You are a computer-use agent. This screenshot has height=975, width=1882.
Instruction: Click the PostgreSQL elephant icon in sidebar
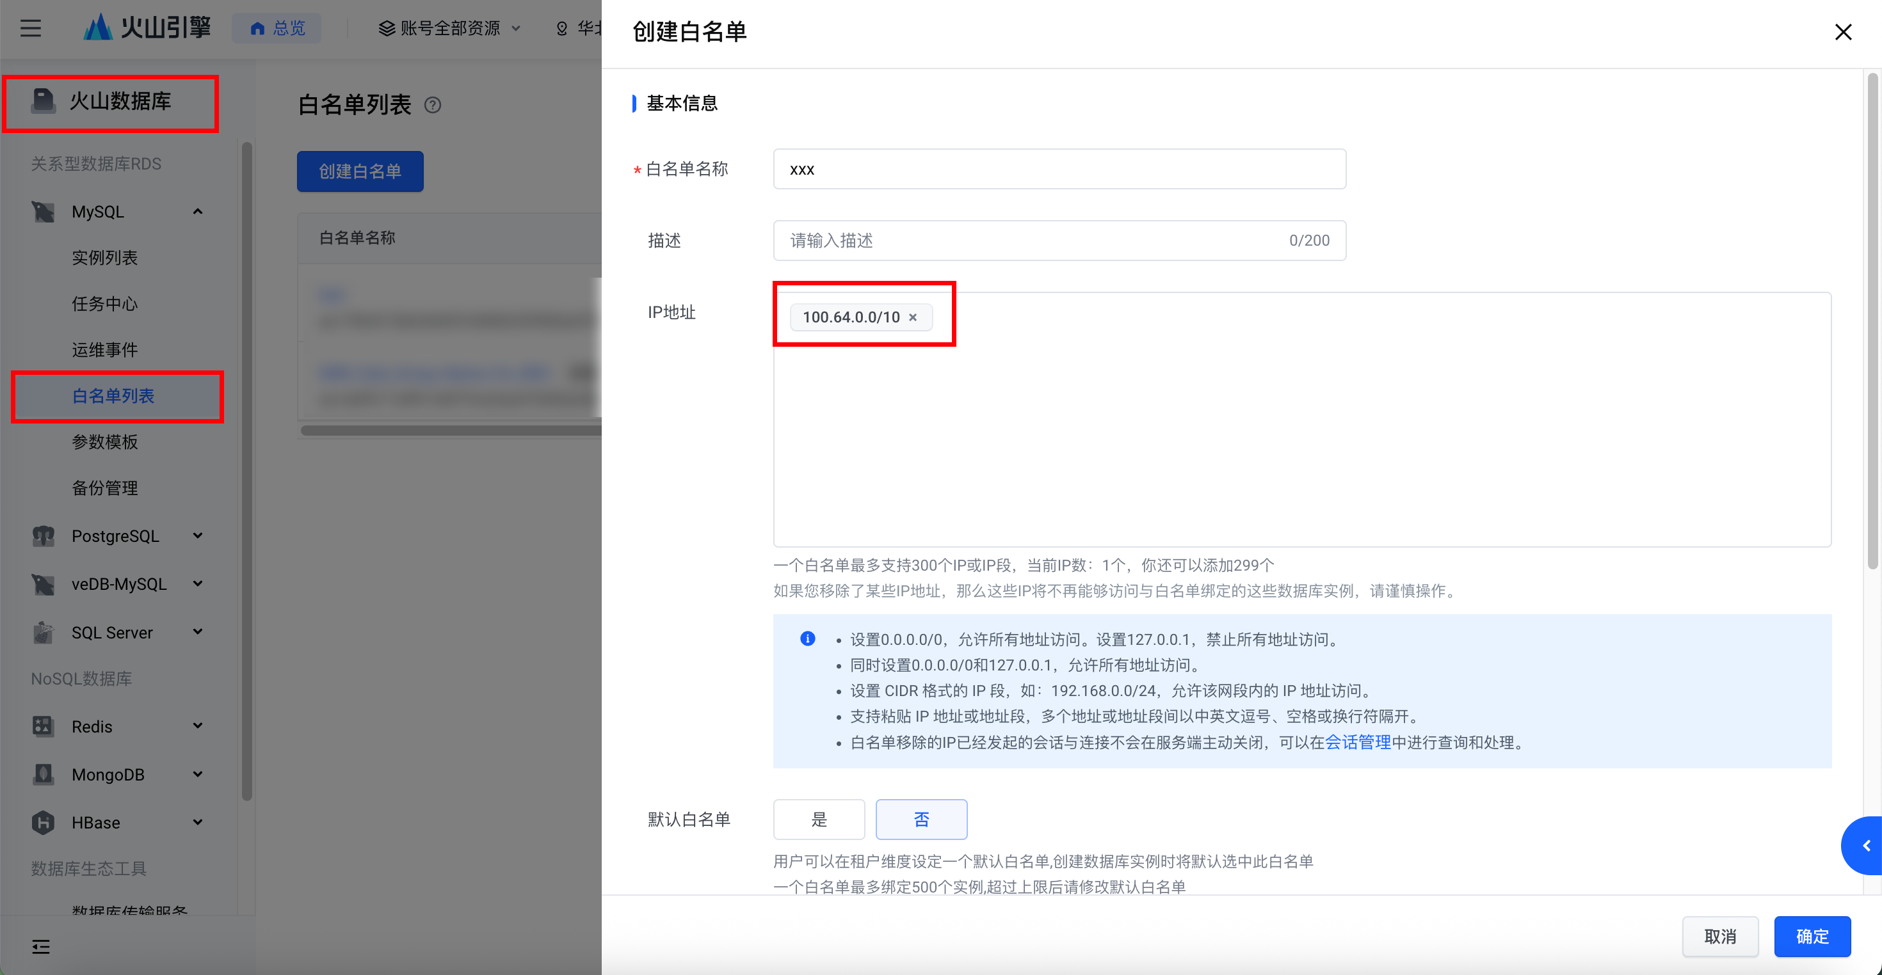coord(43,536)
